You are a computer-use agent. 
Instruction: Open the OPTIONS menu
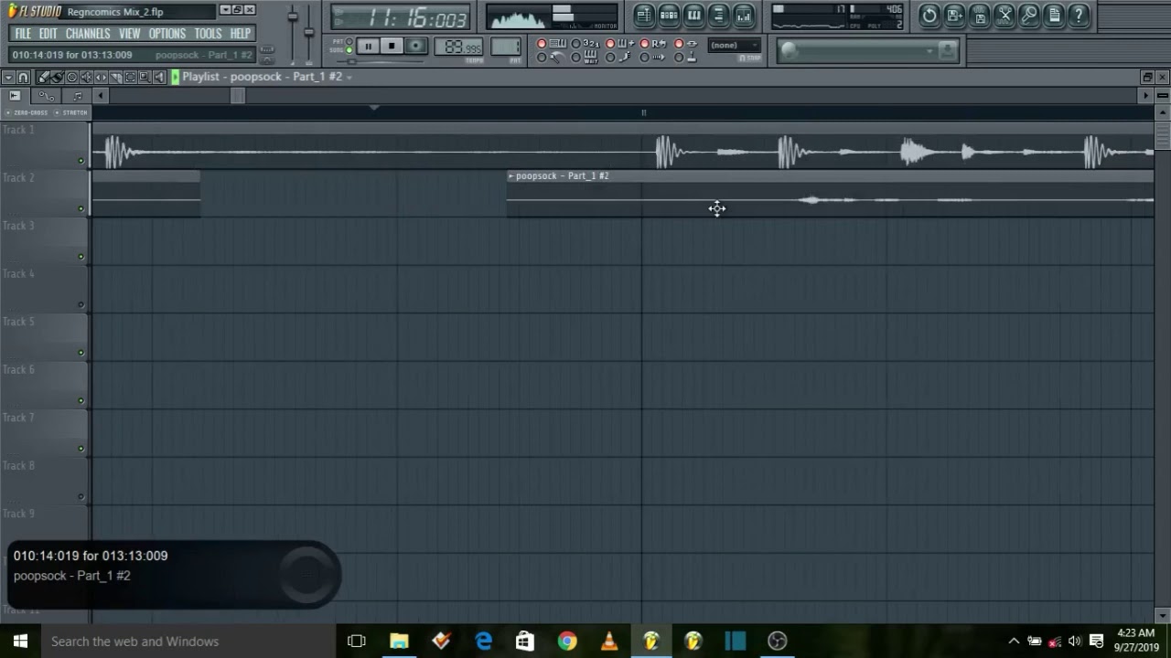[167, 33]
